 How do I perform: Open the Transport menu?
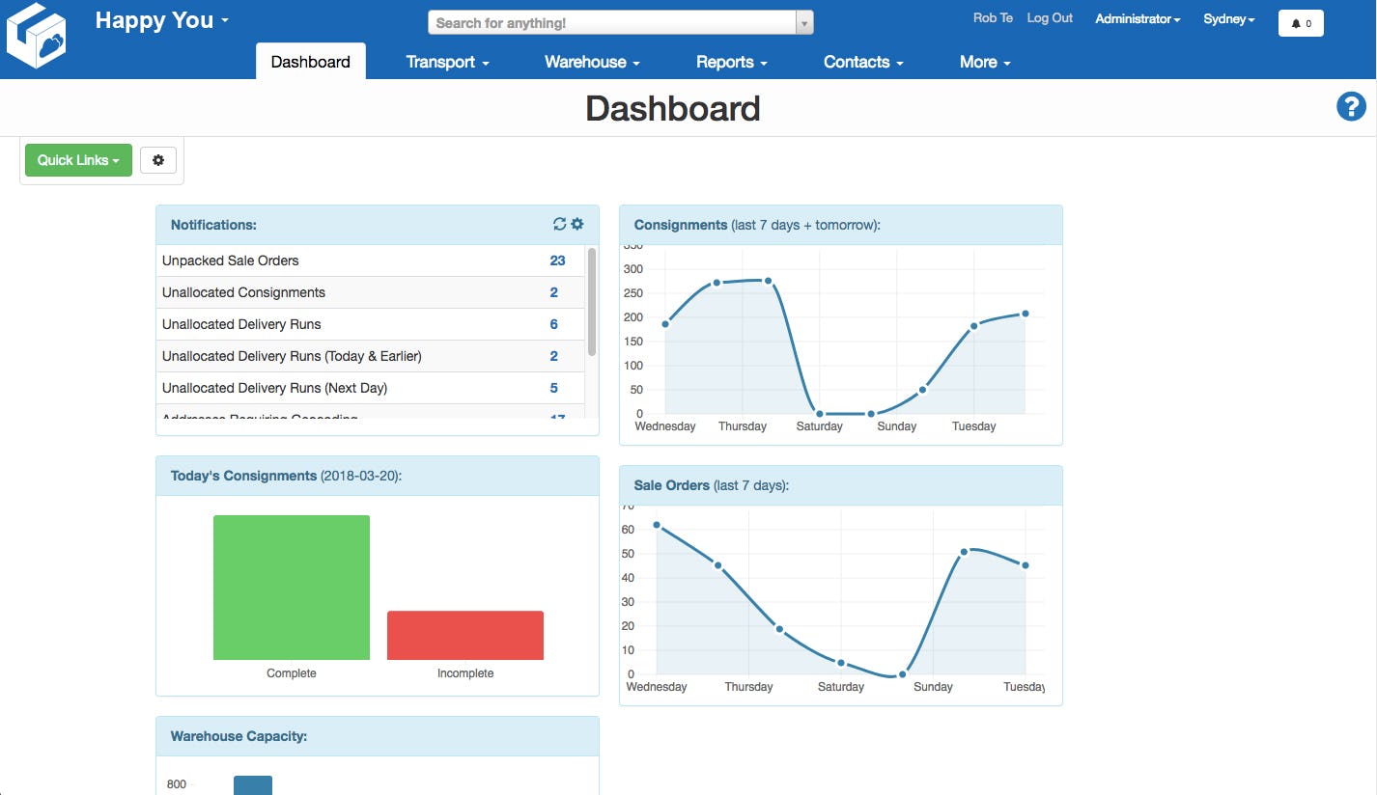(x=447, y=62)
